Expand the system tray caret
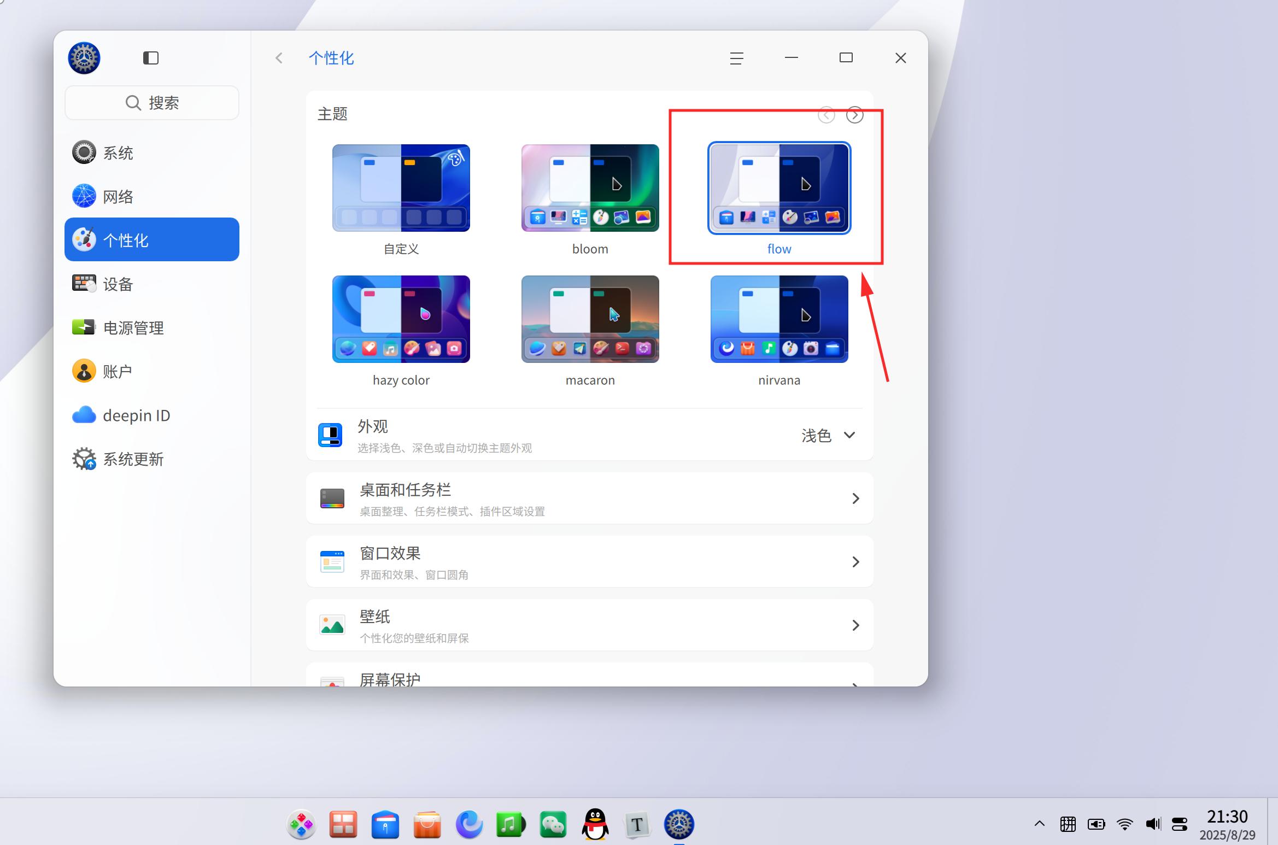Screen dimensions: 1278x845 [x=1040, y=824]
